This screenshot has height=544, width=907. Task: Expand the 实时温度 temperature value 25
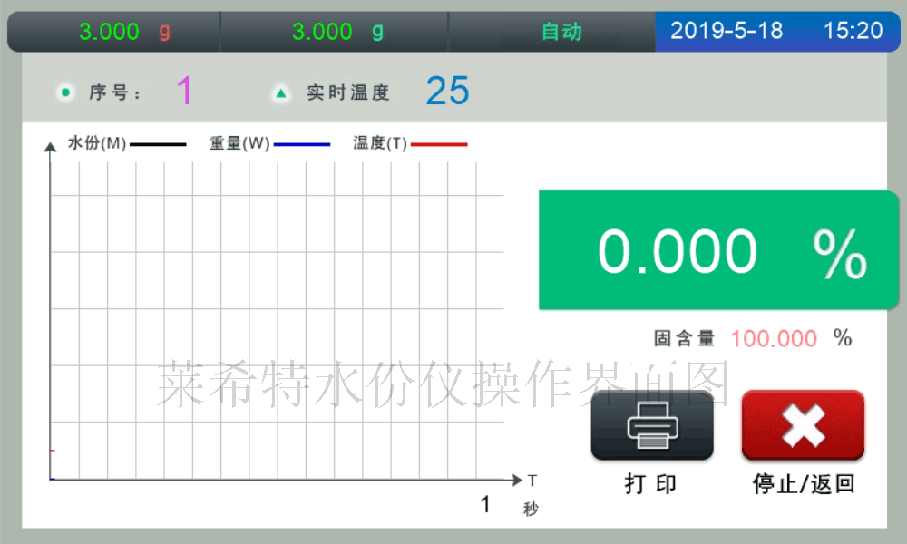tap(447, 90)
